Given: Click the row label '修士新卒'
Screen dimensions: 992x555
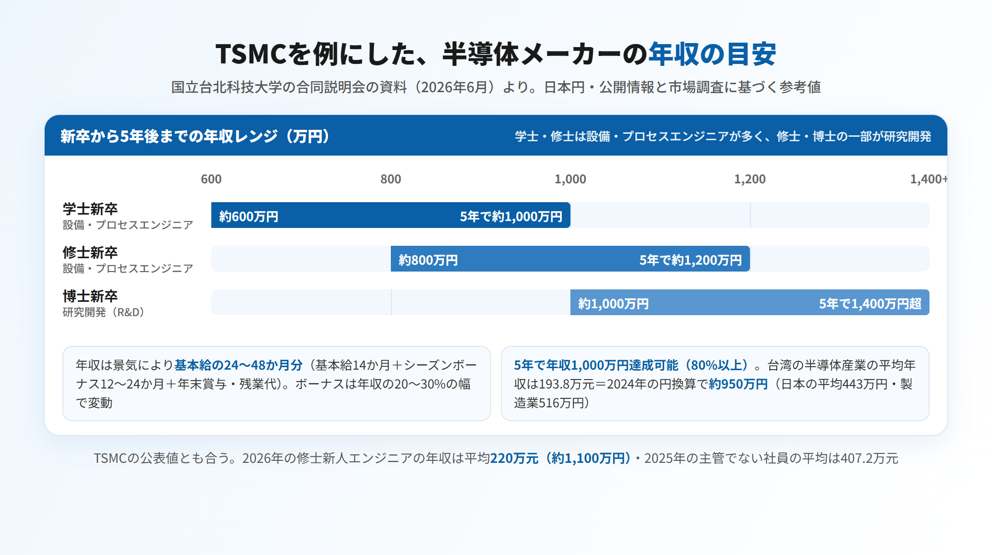Looking at the screenshot, I should click(90, 252).
